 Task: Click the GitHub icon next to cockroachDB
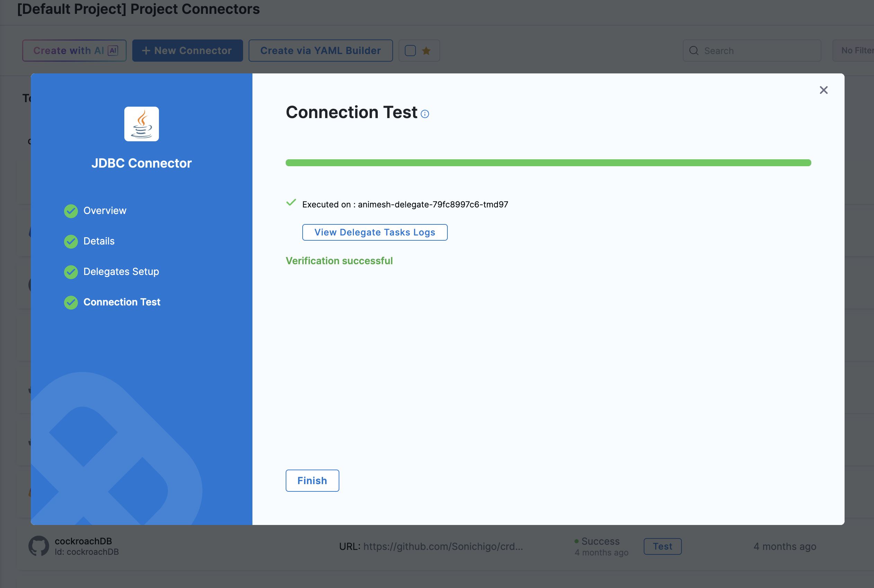[x=39, y=546]
